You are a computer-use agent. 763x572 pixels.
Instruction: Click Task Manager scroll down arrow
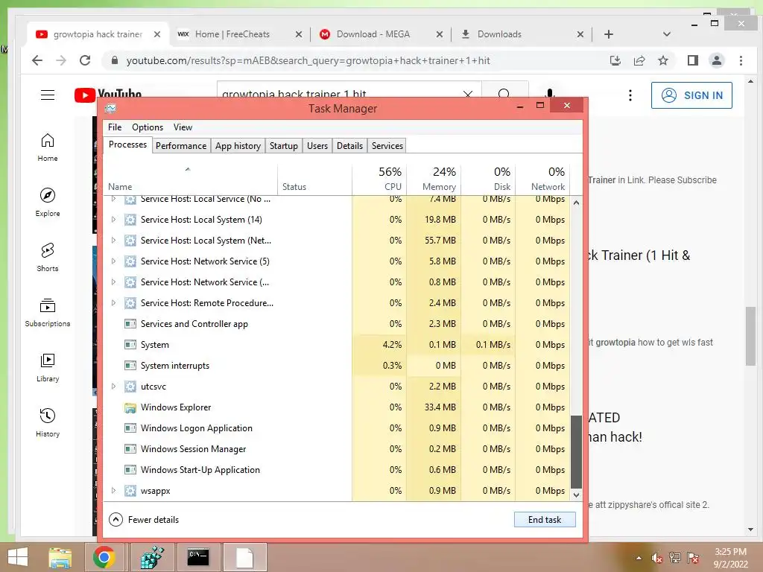click(x=576, y=495)
